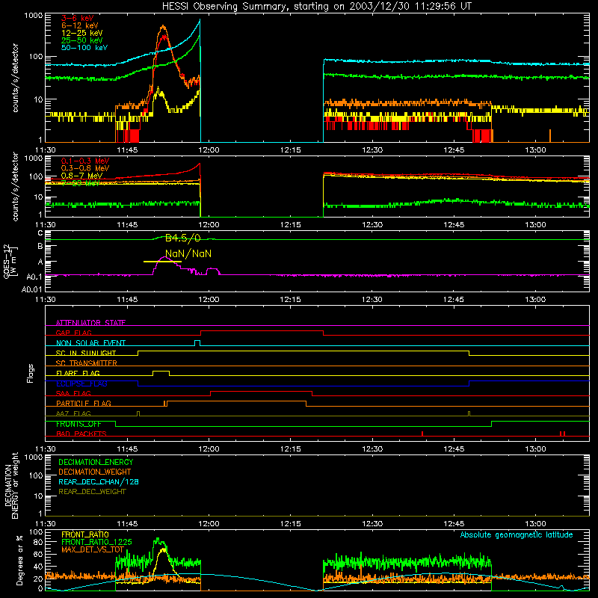Screen dimensions: 598x598
Task: Click the DECIMATION_WEIGHT legend label
Action: click(95, 472)
